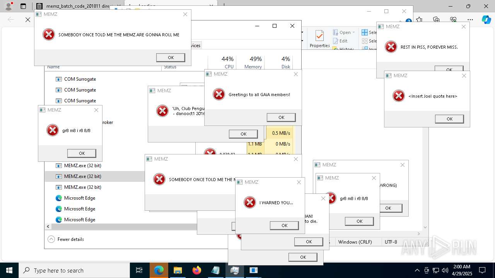This screenshot has width=495, height=278.
Task: Show hidden system tray icons
Action: (x=417, y=270)
